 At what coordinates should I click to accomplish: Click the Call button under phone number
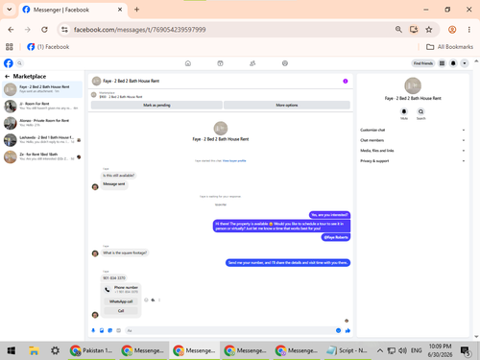[x=121, y=311]
